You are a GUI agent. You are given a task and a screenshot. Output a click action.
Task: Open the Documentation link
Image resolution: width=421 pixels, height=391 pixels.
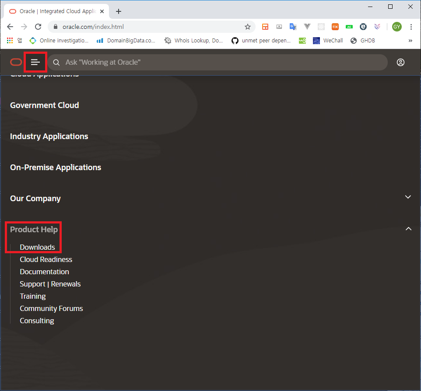point(44,272)
